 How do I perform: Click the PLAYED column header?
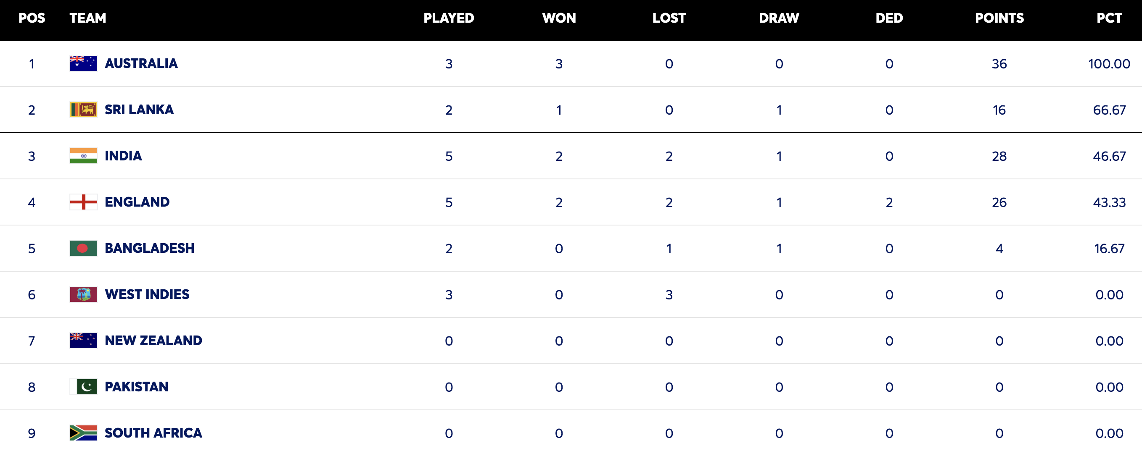[449, 18]
